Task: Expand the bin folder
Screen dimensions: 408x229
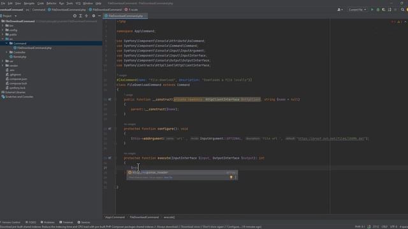Action: click(3, 25)
